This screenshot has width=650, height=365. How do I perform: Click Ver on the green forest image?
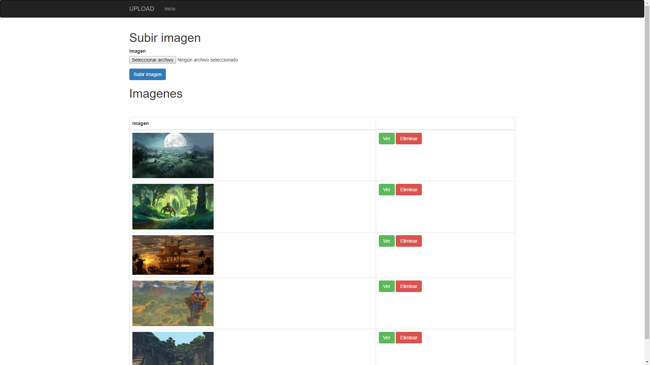(x=386, y=189)
